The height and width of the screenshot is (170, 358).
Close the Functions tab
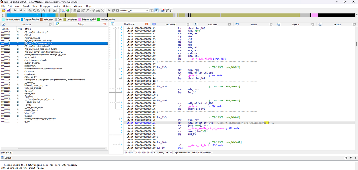click(51, 24)
